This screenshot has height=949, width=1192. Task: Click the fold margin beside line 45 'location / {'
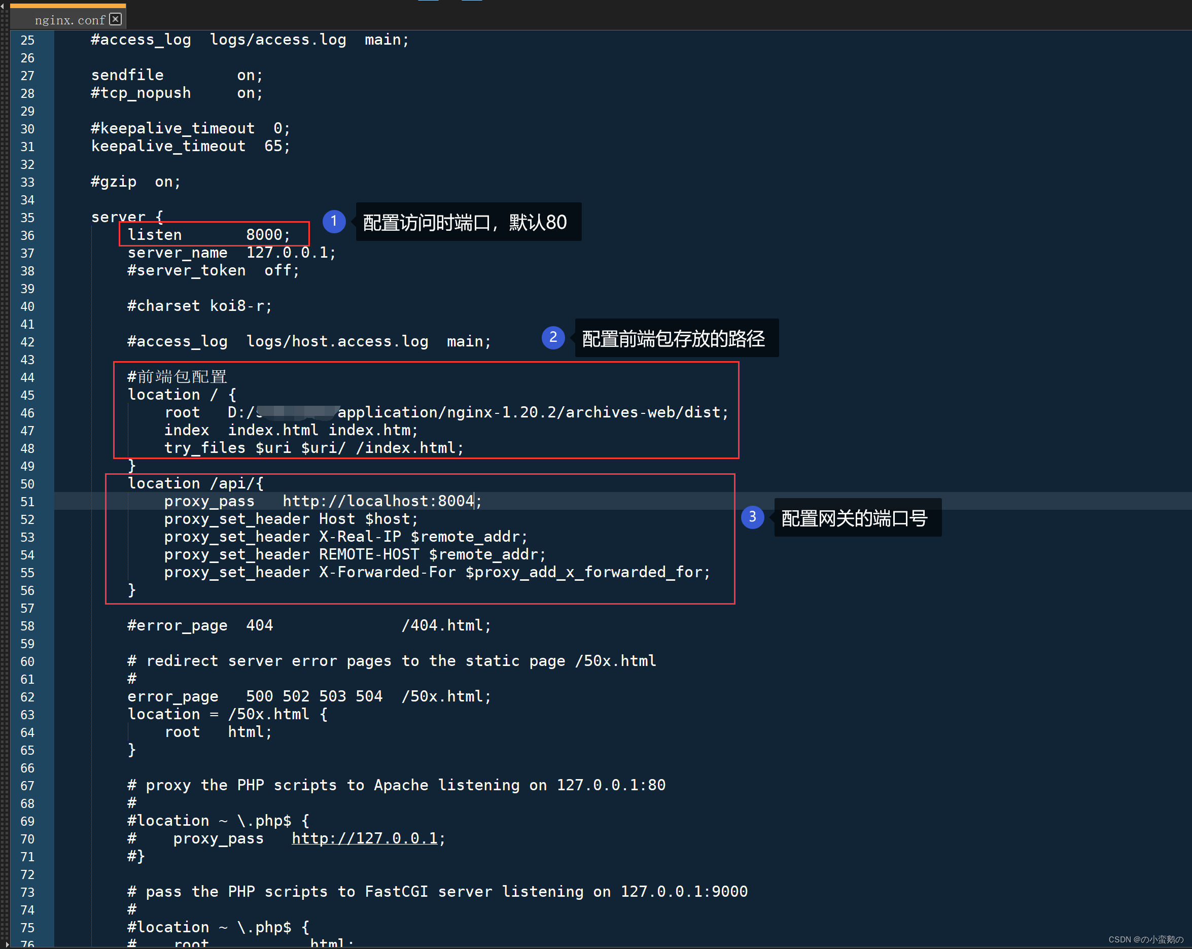point(49,395)
